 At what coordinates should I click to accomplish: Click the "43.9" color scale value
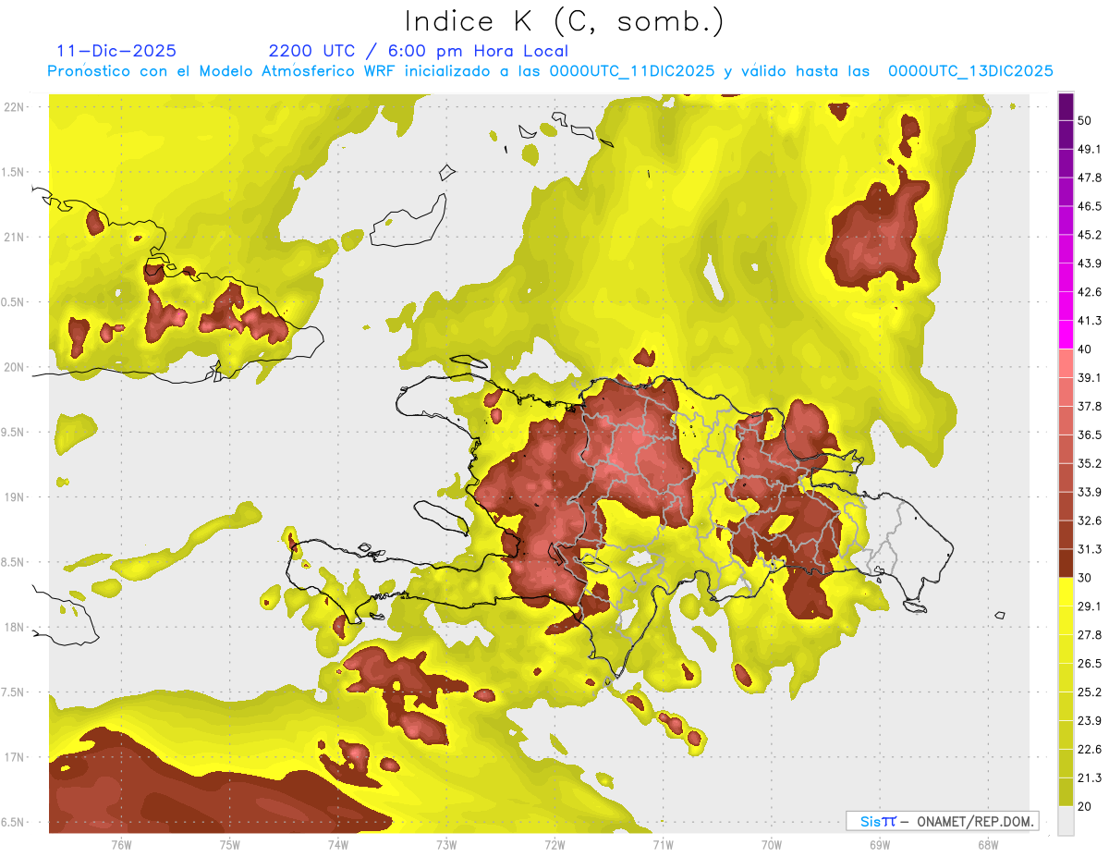1090,264
